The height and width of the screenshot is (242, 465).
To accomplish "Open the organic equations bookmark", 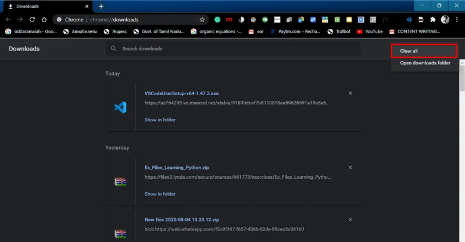I will (216, 31).
